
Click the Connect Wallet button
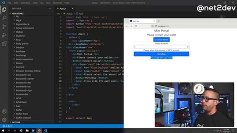click(x=161, y=40)
